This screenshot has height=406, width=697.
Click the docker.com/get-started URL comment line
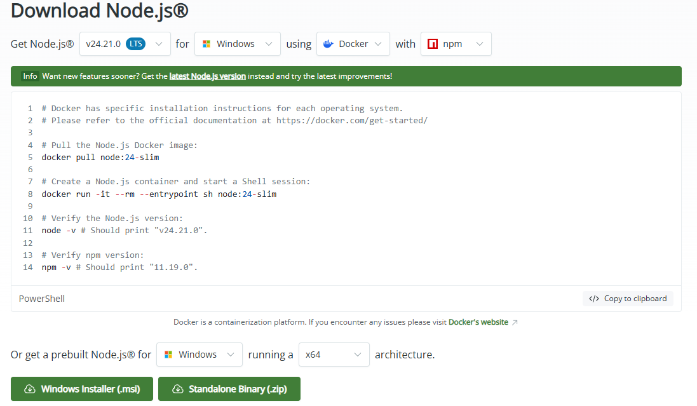234,121
